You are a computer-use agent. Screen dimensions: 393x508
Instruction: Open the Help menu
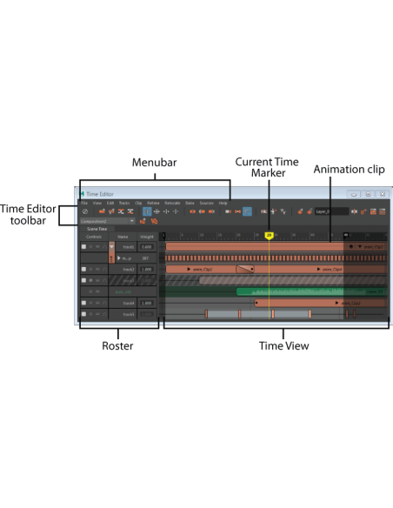click(223, 203)
